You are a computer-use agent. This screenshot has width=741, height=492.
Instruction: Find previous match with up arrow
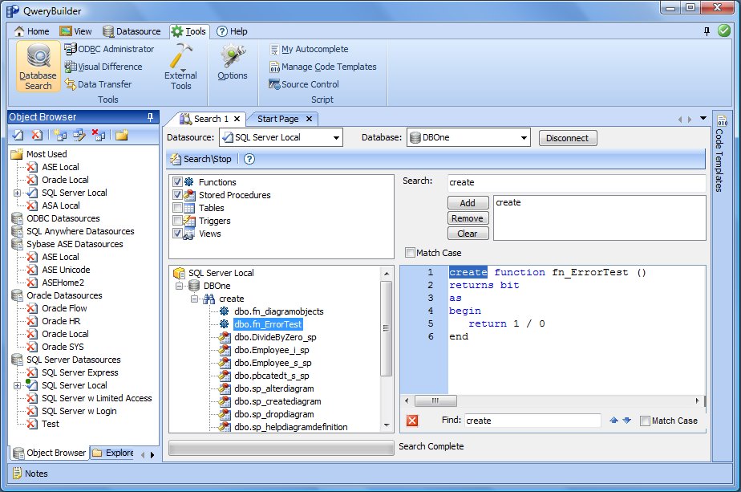[x=613, y=420]
